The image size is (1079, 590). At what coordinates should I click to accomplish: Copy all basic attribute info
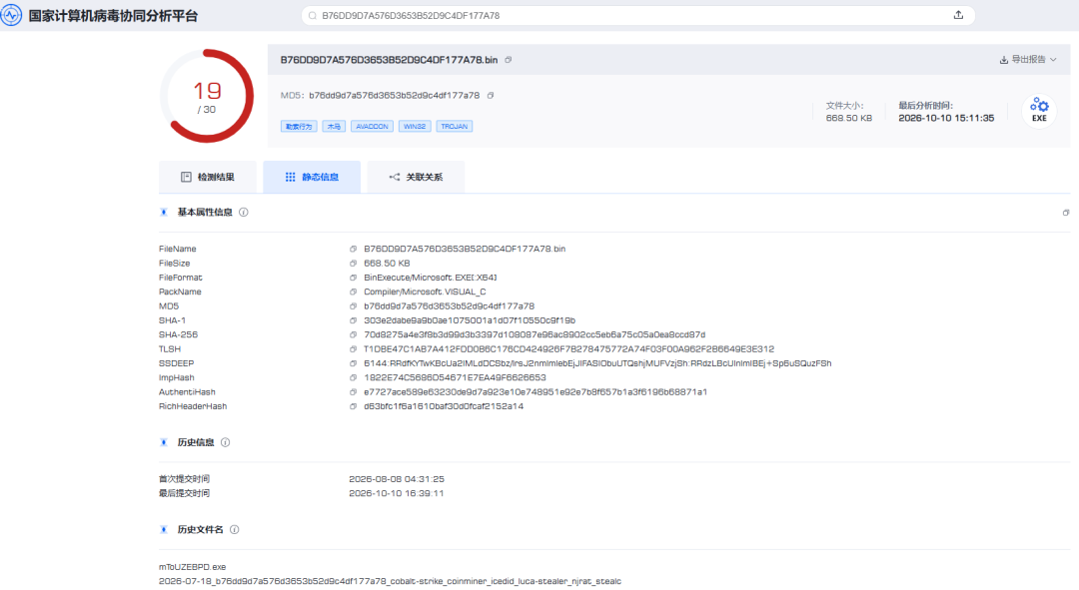[1066, 214]
